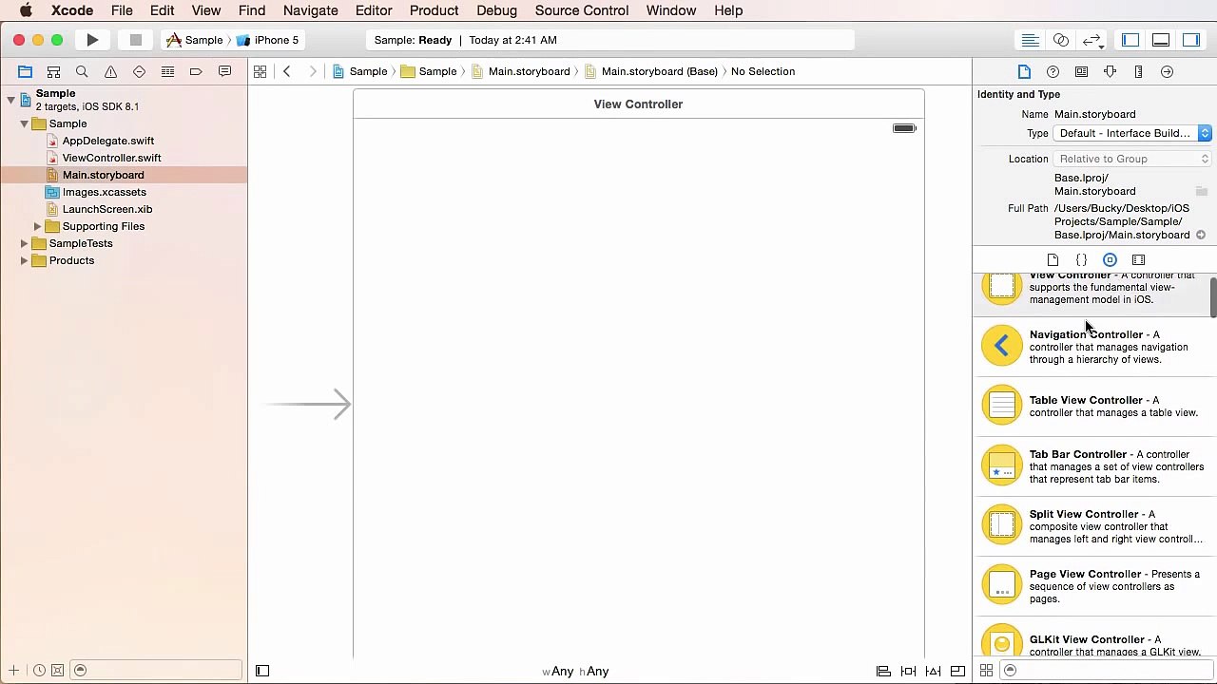1217x684 pixels.
Task: Go back in editor history
Action: 286,71
